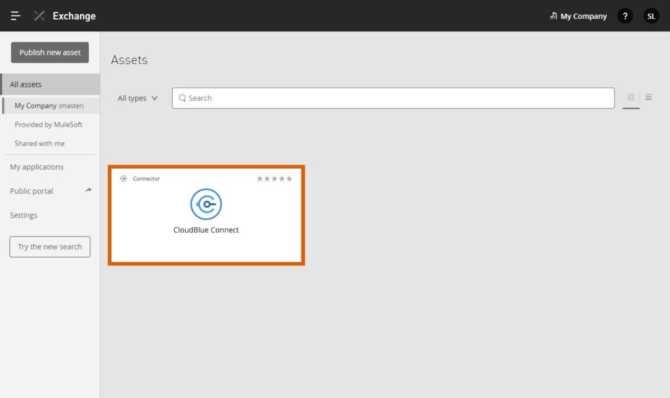
Task: Open the CloudBlue Connect asset title
Action: tap(206, 230)
